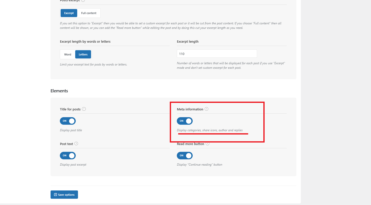Click the Save options button
Screen dimensions: 371x205
(x=64, y=195)
